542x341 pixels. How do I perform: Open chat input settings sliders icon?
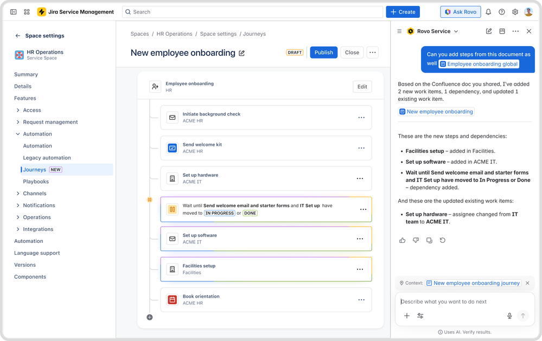click(x=420, y=316)
